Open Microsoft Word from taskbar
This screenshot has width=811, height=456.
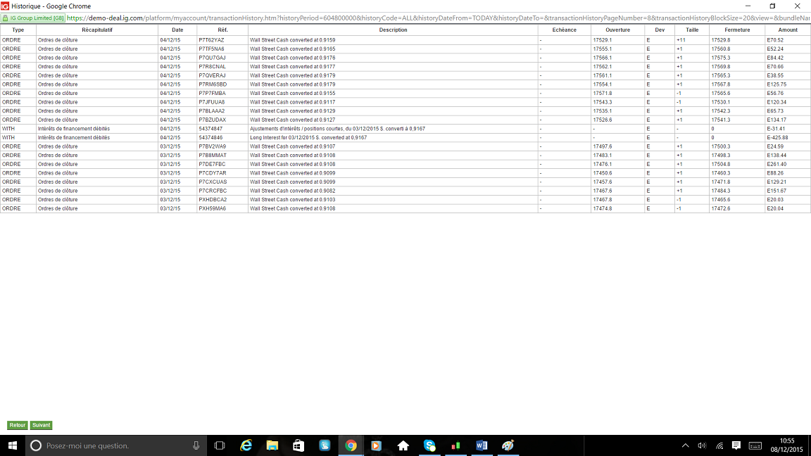(x=482, y=445)
